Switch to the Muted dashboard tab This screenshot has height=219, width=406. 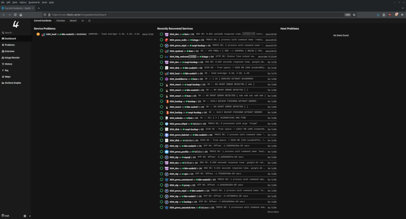73,20
